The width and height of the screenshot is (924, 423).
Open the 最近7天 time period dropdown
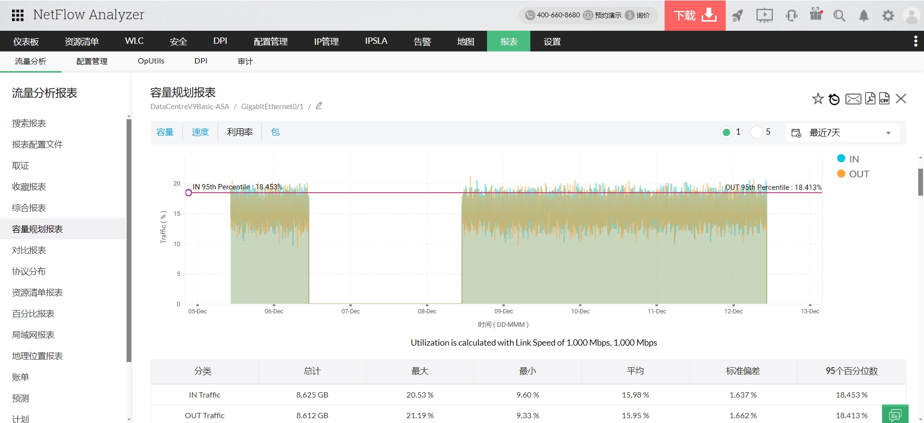click(843, 133)
